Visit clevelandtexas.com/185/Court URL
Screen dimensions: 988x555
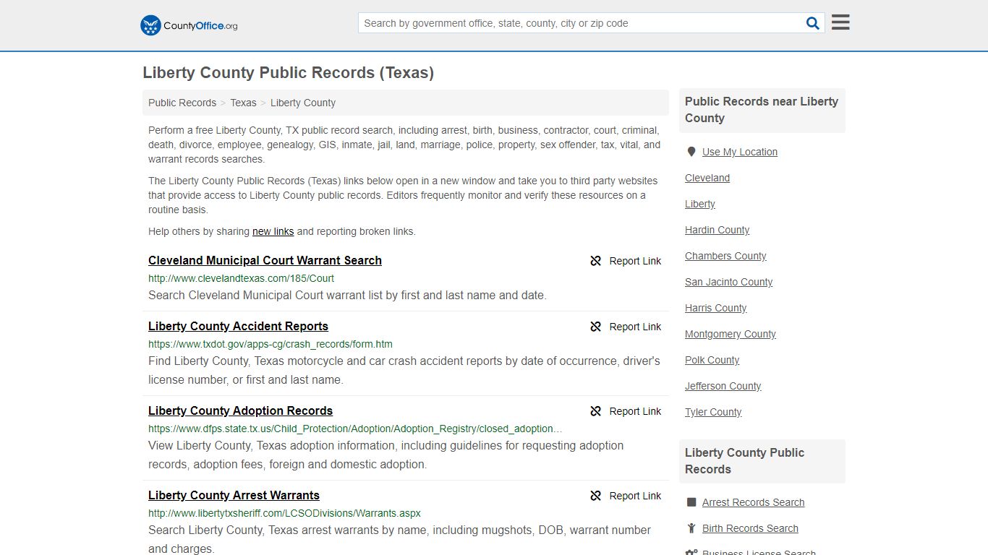pyautogui.click(x=241, y=278)
